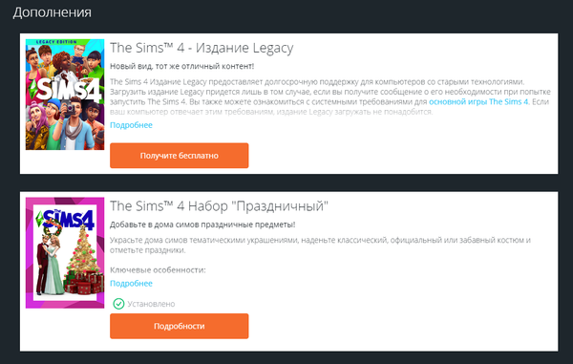Click the LEGACY EDITION banner on the cover
Screen dimensions: 573x364
[x=56, y=42]
